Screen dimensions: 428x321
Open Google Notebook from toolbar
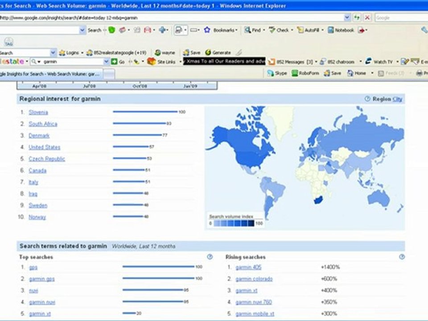(341, 30)
